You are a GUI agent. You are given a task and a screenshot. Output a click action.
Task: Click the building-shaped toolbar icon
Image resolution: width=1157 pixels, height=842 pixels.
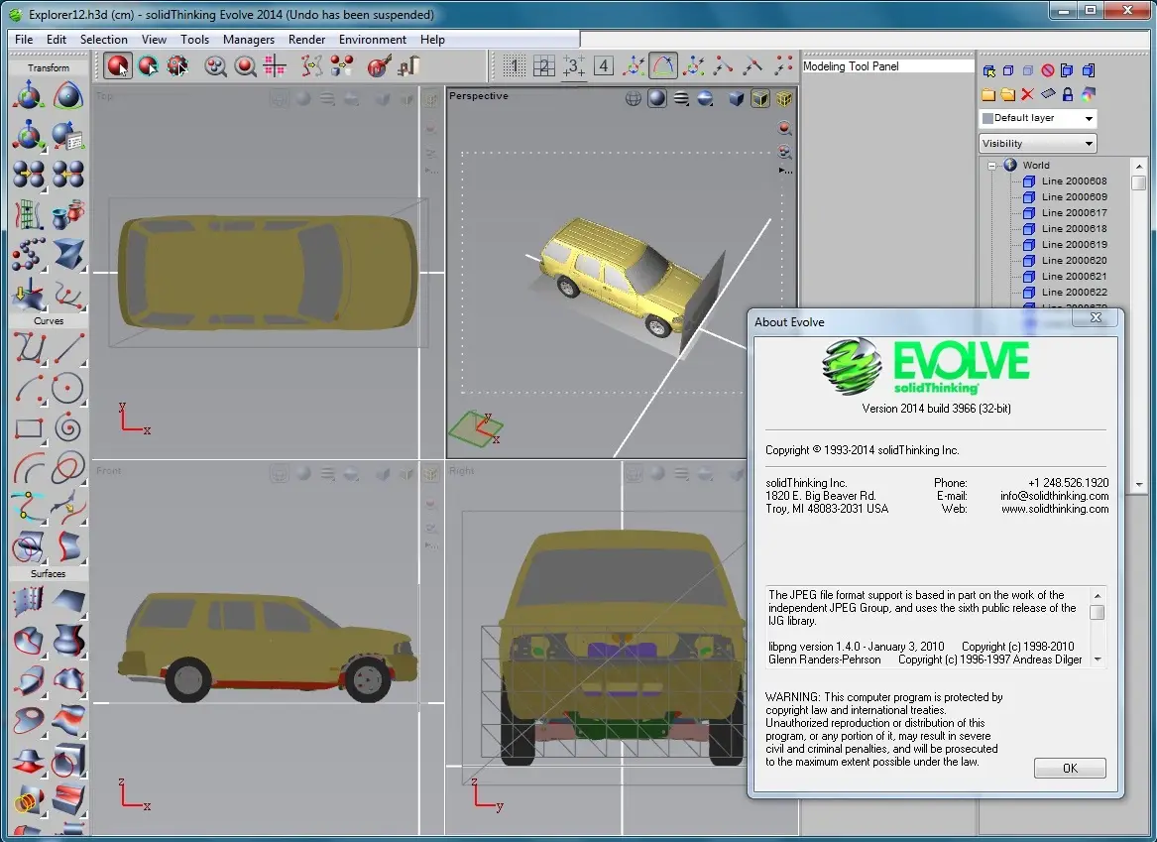tap(408, 66)
